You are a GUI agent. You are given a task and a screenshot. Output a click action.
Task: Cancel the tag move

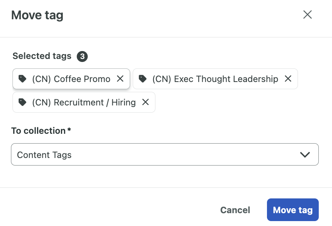tap(235, 210)
